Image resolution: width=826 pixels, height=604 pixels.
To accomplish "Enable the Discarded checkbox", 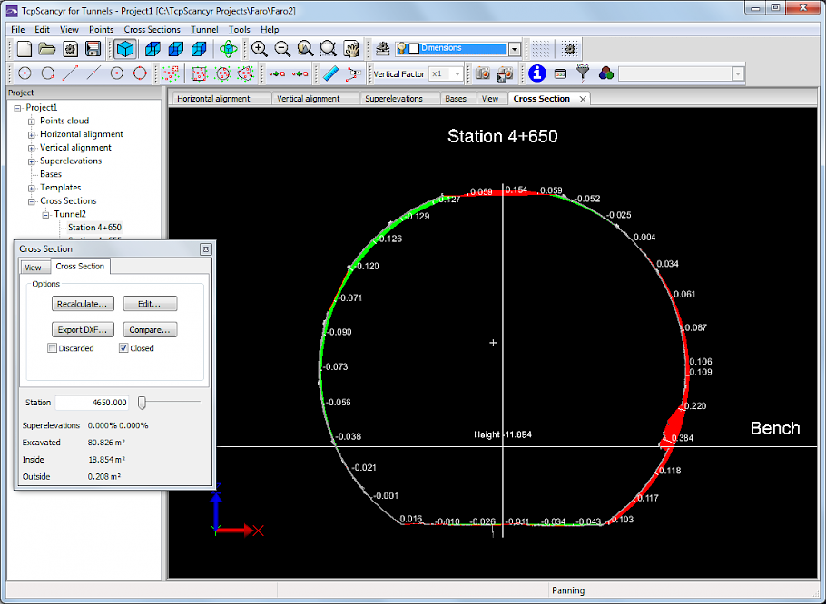I will (53, 348).
